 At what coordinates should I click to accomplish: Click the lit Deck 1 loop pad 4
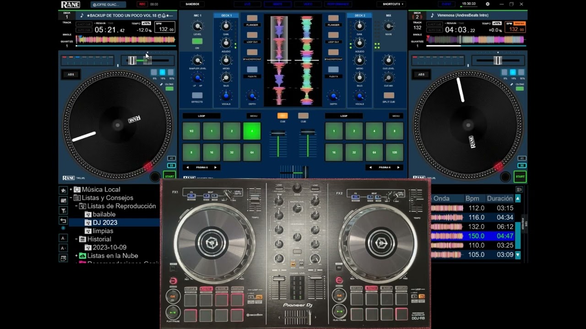click(252, 131)
